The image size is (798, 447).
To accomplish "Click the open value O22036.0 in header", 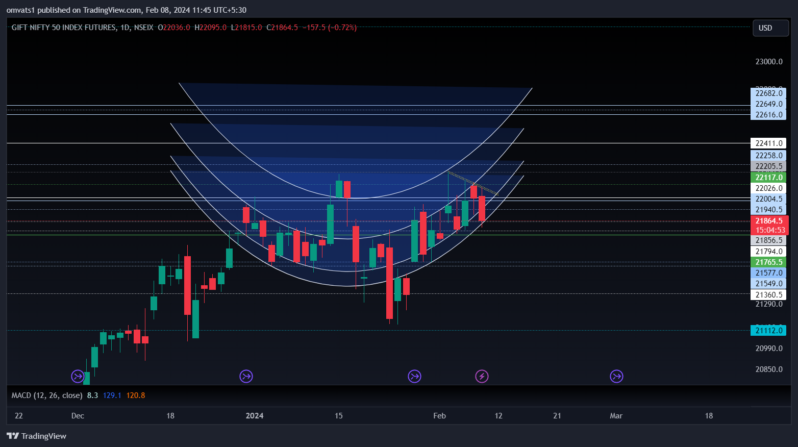I will [174, 28].
